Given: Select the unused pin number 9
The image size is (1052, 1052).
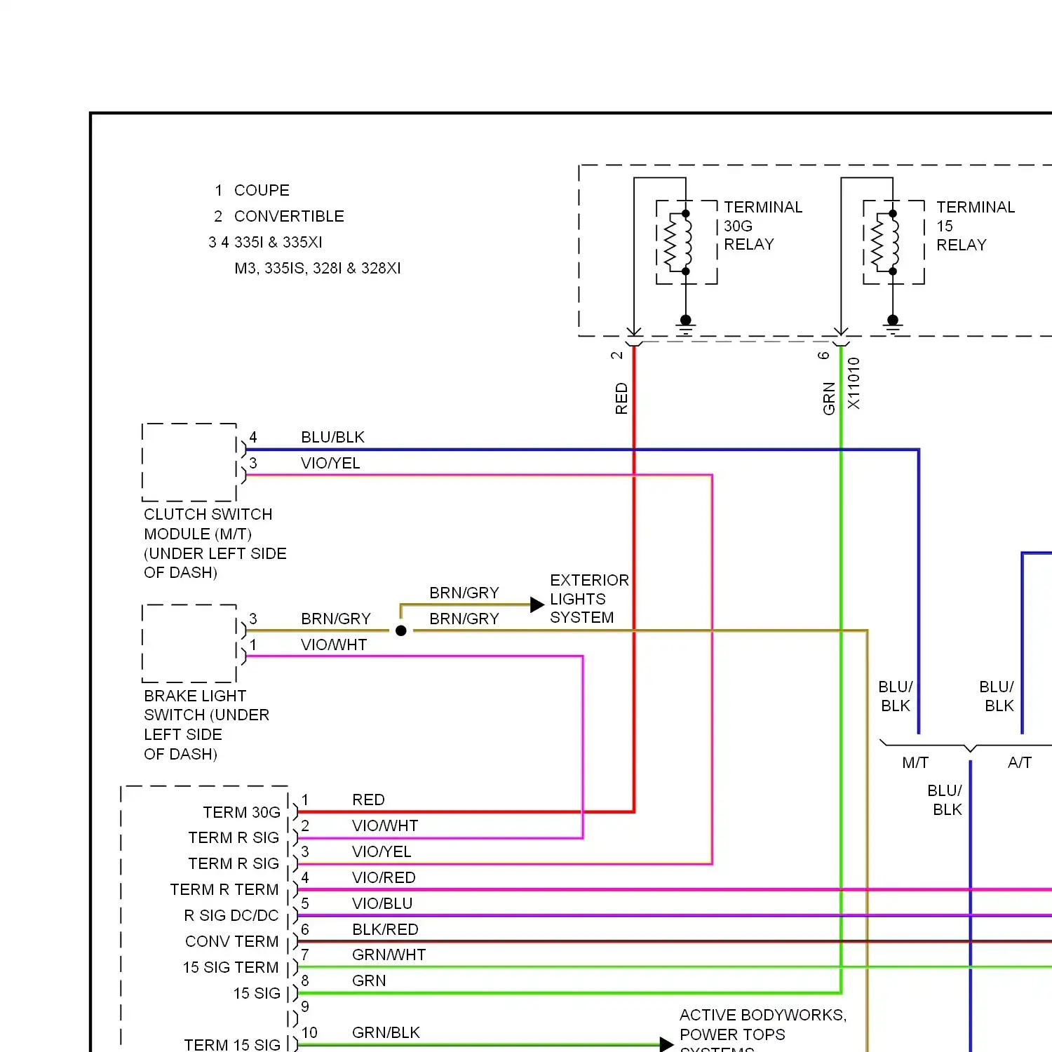Looking at the screenshot, I should (x=304, y=1006).
